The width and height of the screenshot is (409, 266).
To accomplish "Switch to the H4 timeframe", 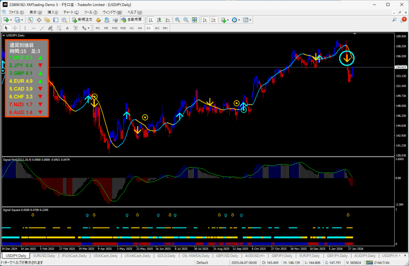I will click(x=139, y=28).
